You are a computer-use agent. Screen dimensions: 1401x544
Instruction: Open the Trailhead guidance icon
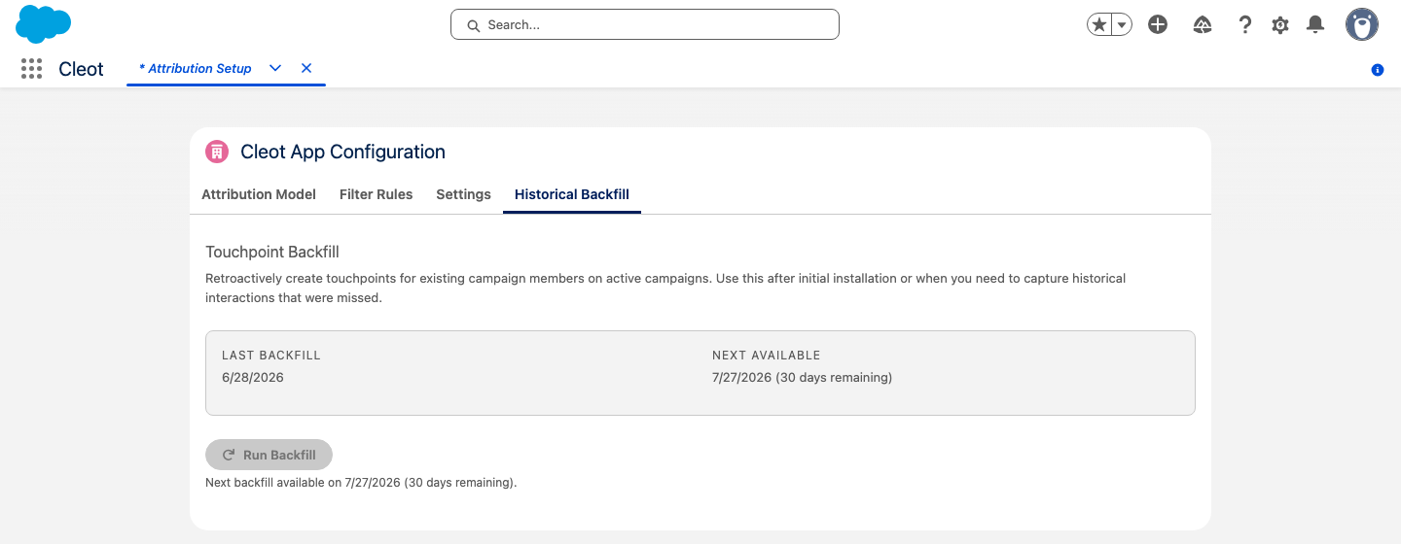tap(1203, 25)
